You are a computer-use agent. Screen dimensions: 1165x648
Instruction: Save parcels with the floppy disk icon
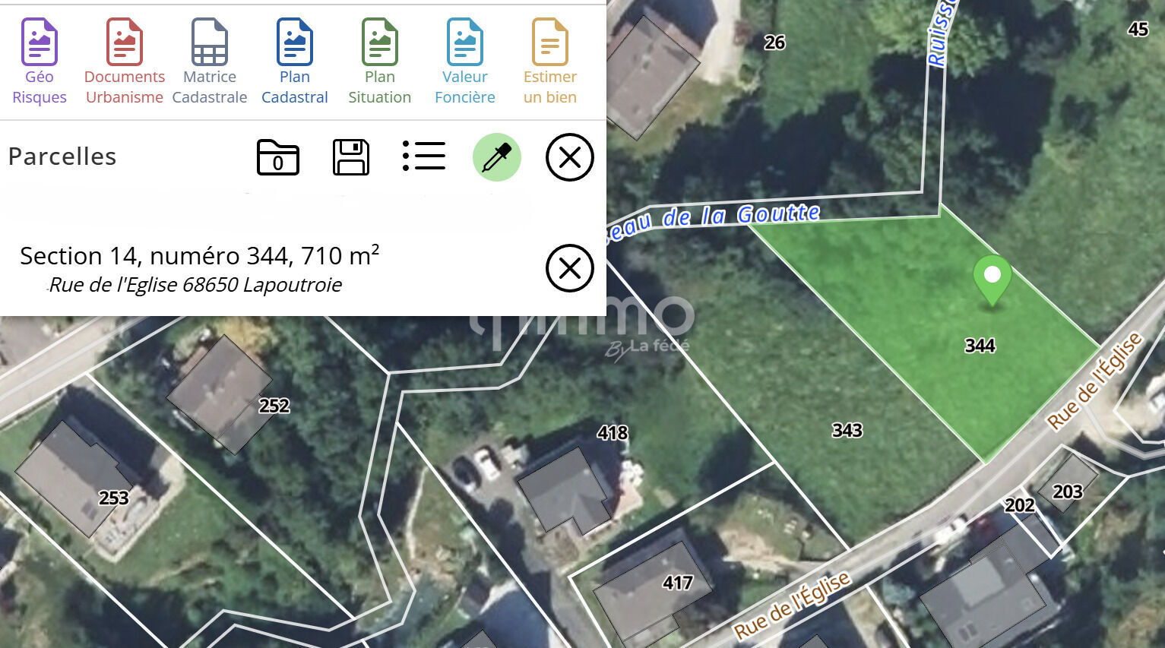point(351,157)
